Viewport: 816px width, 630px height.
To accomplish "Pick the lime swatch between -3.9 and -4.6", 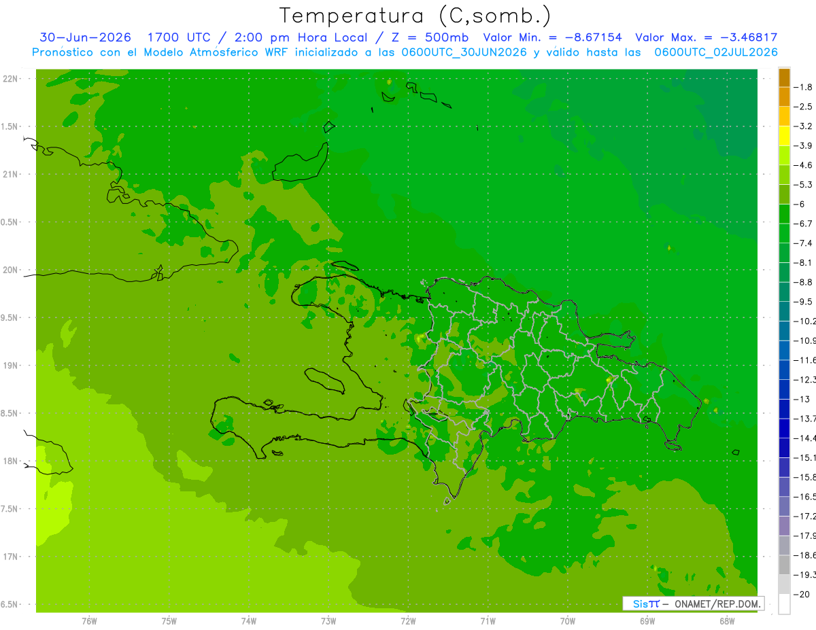I will point(784,156).
